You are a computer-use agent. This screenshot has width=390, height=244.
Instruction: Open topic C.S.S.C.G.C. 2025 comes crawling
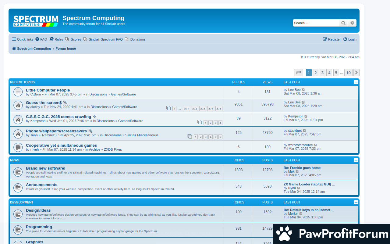(x=58, y=117)
